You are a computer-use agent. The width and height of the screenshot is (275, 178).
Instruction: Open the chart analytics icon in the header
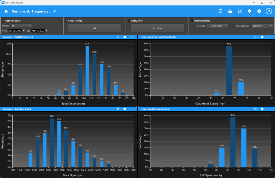[240, 11]
